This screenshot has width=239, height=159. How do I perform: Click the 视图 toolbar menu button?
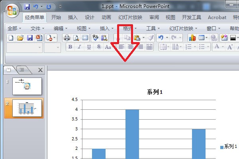point(84,28)
